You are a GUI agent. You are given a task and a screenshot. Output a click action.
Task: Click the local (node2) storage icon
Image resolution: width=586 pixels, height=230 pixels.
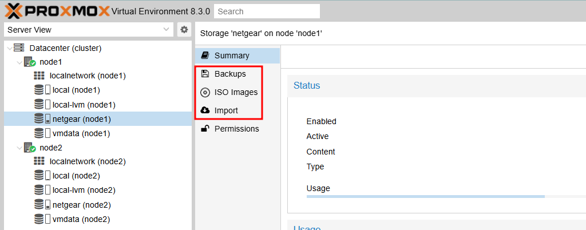click(42, 176)
